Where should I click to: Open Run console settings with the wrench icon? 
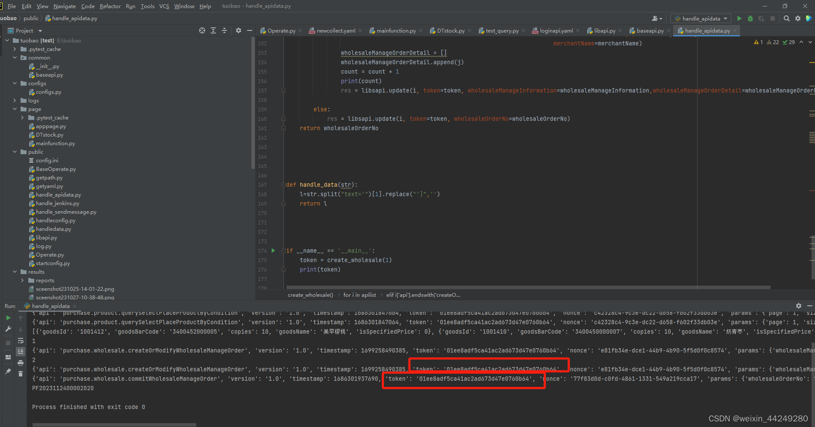click(8, 329)
